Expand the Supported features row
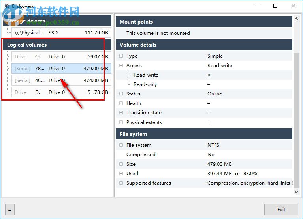Image resolution: width=303 pixels, height=219 pixels. (121, 183)
